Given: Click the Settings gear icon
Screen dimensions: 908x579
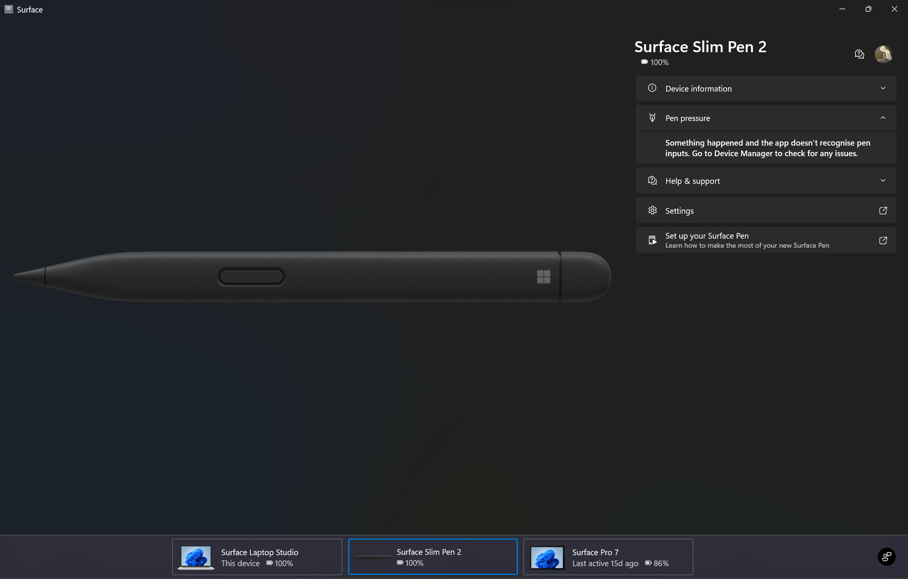Looking at the screenshot, I should (x=652, y=210).
